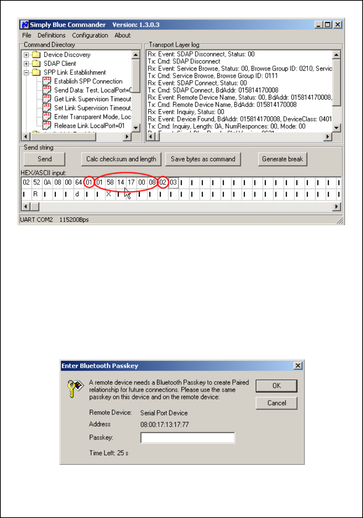Click window resize grip in status bar
The width and height of the screenshot is (363, 518).
pos(340,221)
